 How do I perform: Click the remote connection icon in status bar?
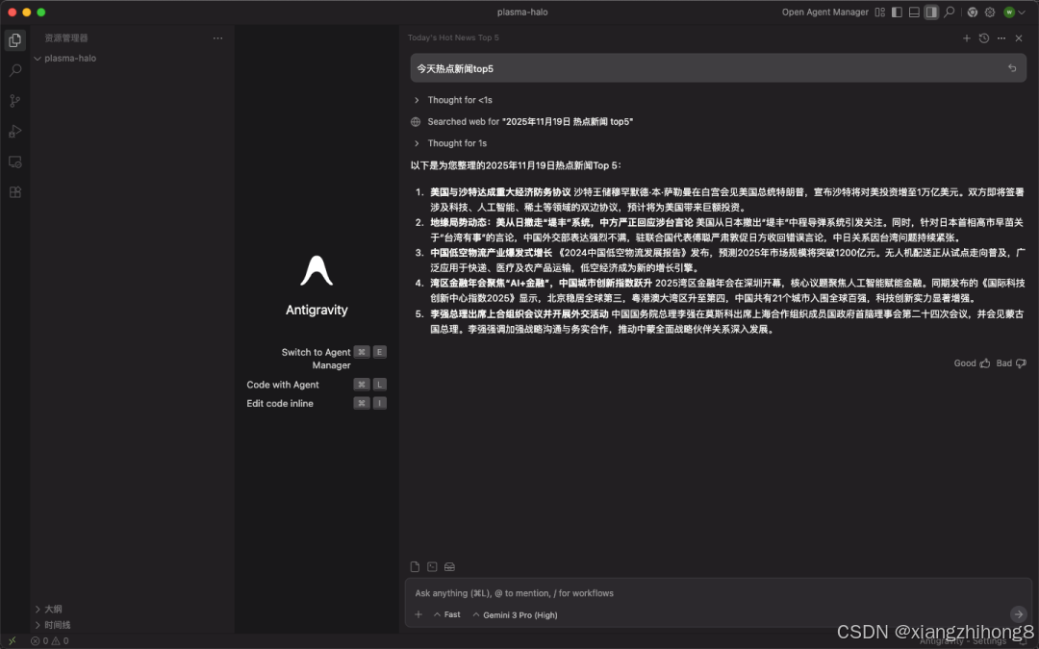pos(12,641)
